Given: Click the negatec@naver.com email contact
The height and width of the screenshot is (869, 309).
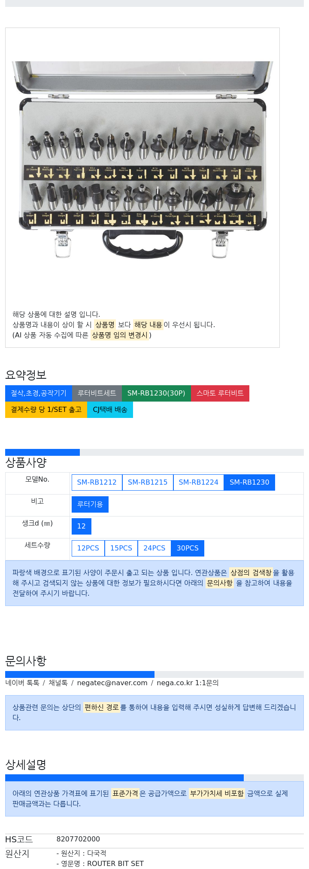Looking at the screenshot, I should point(112,683).
